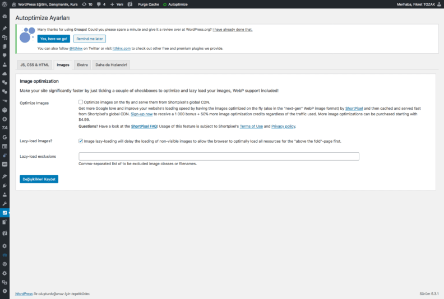
Task: Open the Autoptimize admin bar menu
Action: [175, 4]
